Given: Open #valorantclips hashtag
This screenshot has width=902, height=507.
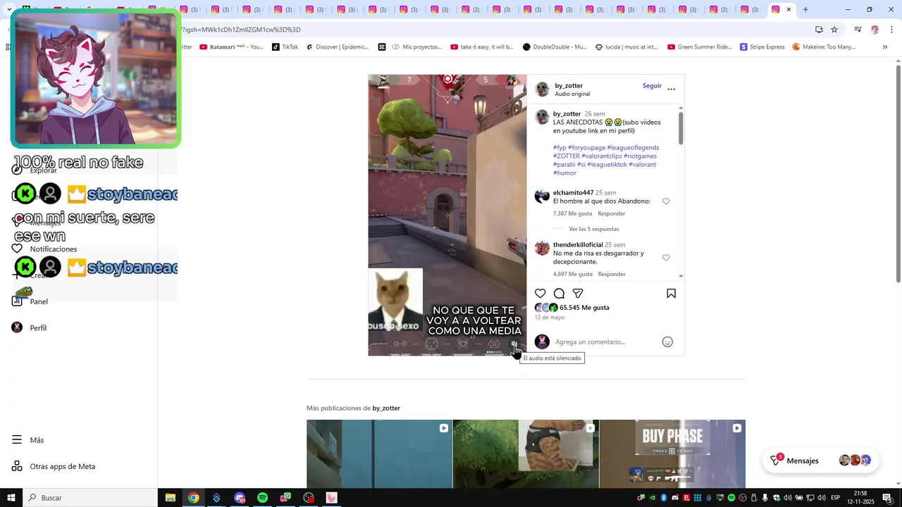Looking at the screenshot, I should pos(602,156).
